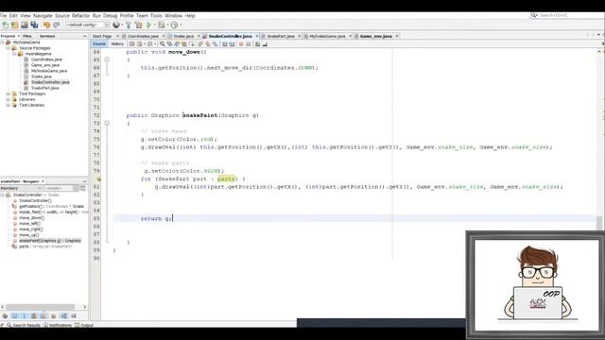Open the Notifications bottom tab
The height and width of the screenshot is (340, 605).
coord(58,325)
